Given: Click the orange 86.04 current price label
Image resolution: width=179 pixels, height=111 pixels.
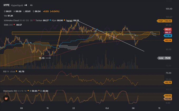Looking at the screenshot, I should tap(168, 40).
